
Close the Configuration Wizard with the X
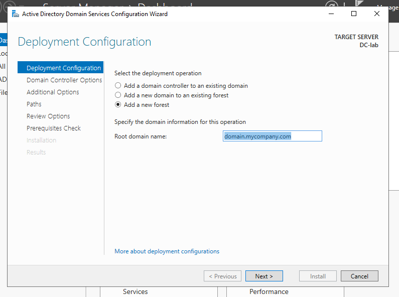[377, 14]
